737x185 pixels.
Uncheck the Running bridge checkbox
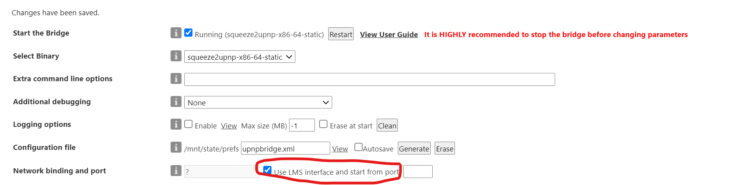[x=189, y=33]
